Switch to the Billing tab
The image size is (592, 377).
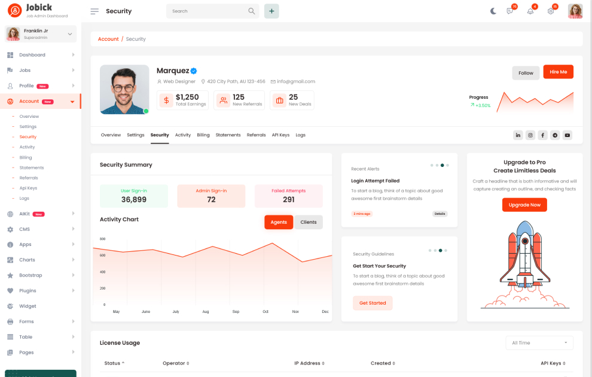tap(203, 135)
